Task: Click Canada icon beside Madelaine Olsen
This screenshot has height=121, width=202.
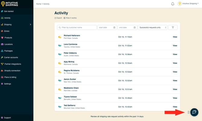Action: point(60,89)
